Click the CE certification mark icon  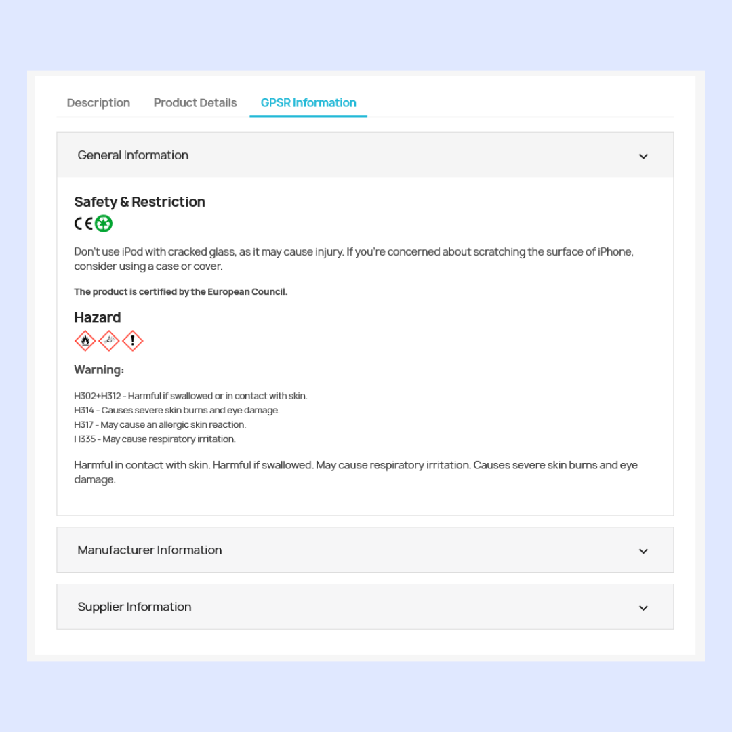83,224
